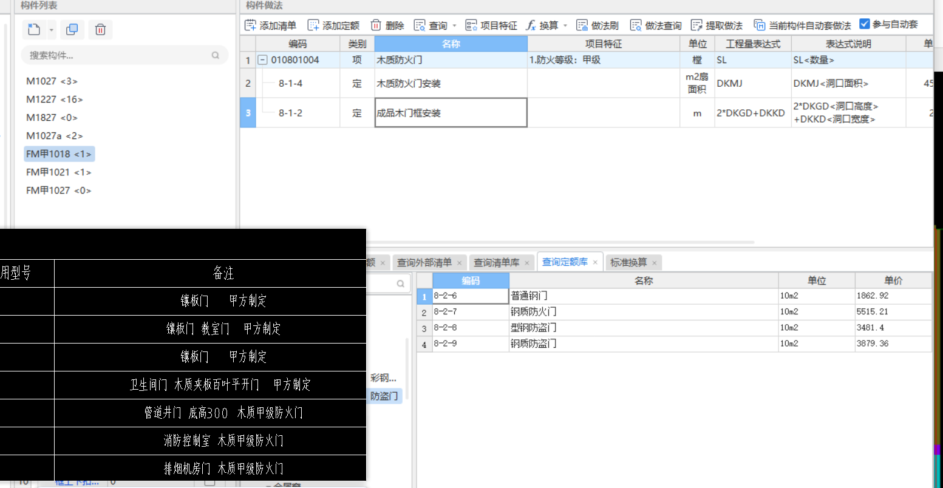This screenshot has height=488, width=943.
Task: Select component FM甲1018 <1>
Action: (59, 154)
